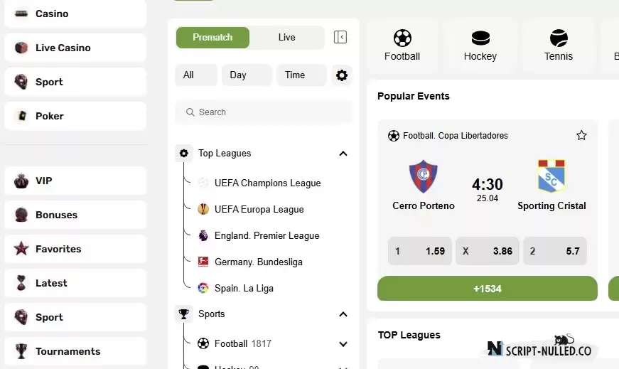Bet on odds 1.59 for home win
This screenshot has height=369, width=619.
coord(419,251)
